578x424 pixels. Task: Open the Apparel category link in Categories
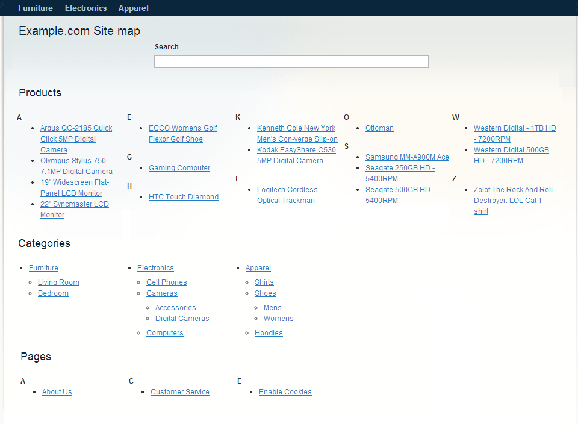pos(258,268)
